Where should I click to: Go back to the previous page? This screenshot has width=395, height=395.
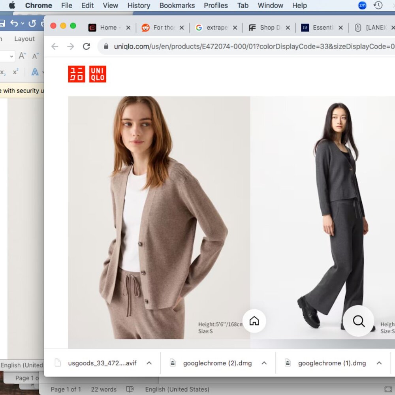(55, 47)
